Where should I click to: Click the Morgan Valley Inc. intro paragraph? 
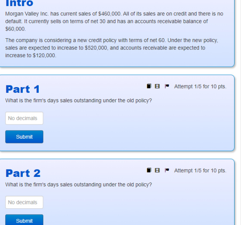[x=114, y=21]
